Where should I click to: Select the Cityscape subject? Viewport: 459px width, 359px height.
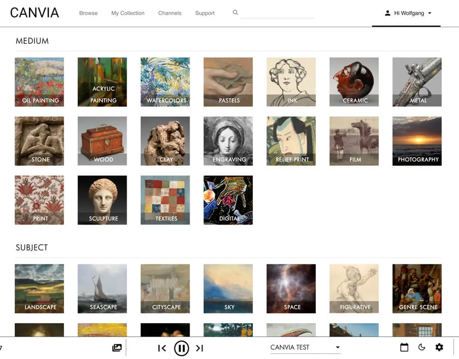tap(165, 289)
